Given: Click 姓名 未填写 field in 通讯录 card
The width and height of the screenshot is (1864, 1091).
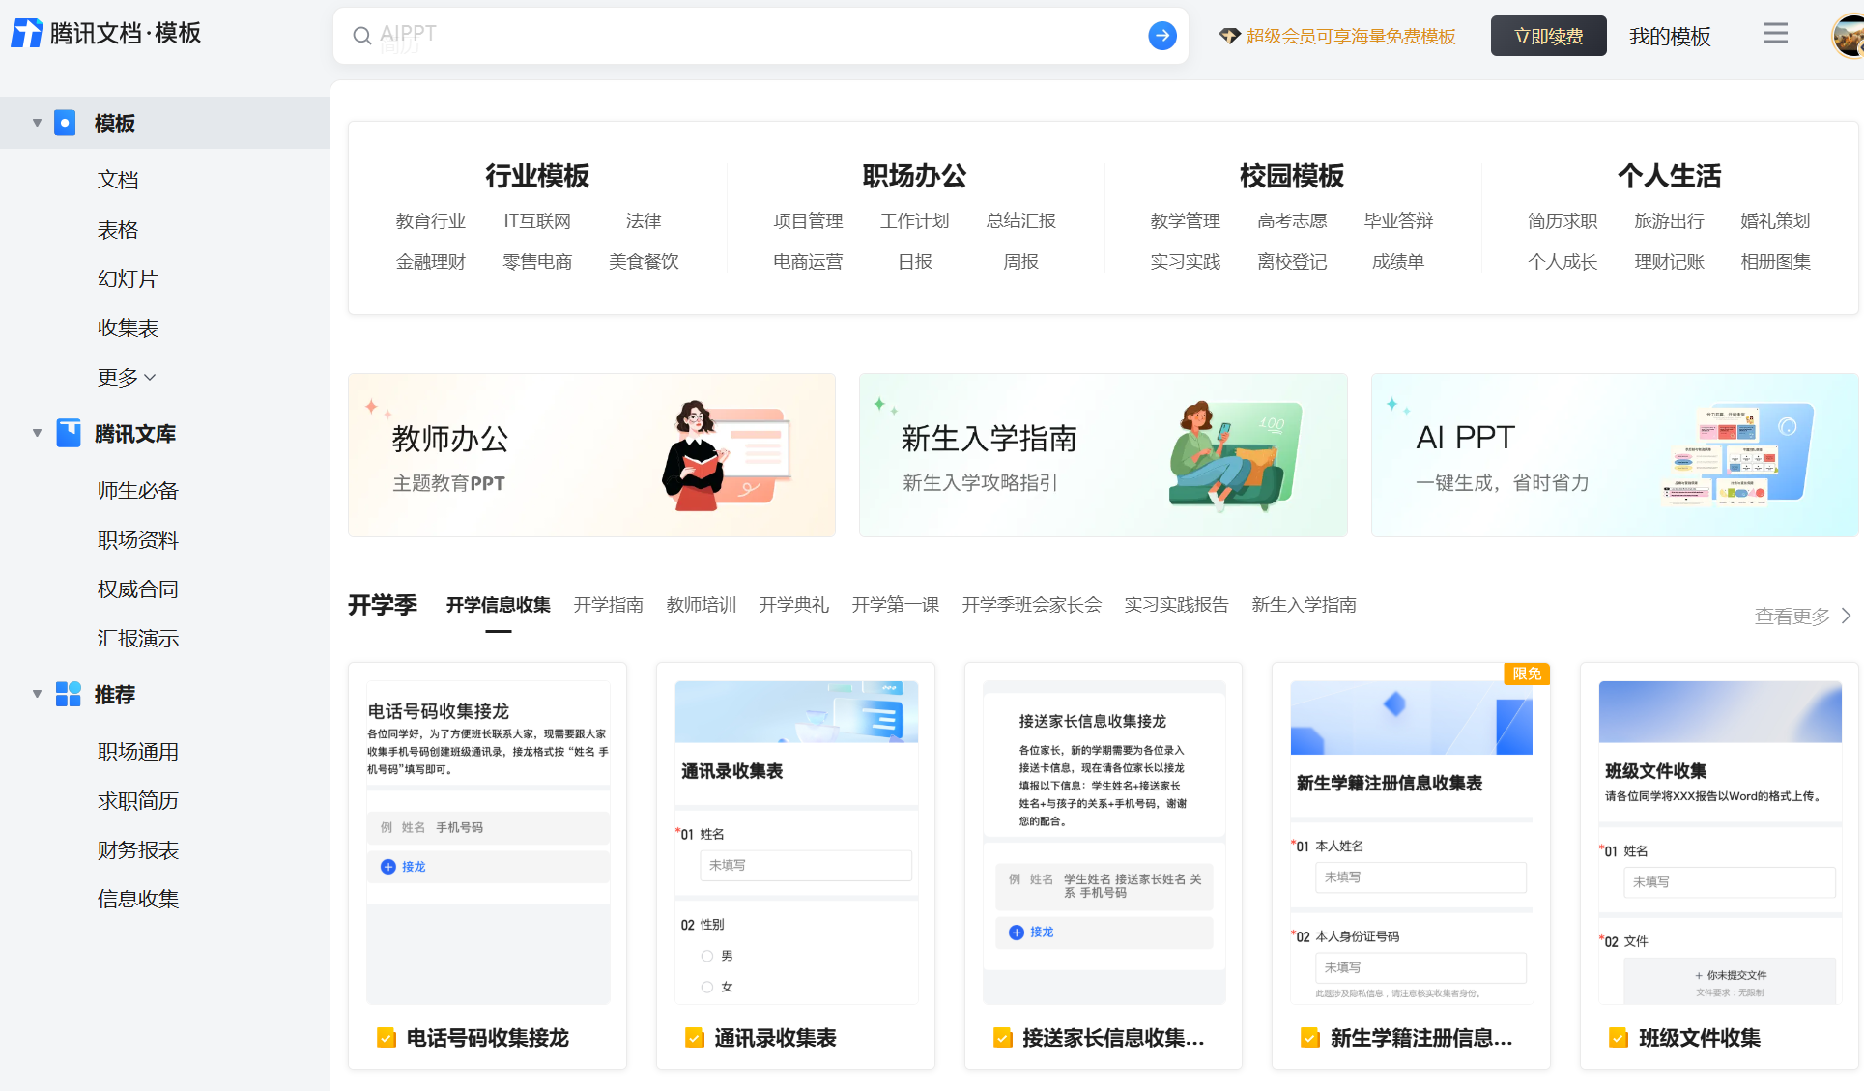Looking at the screenshot, I should [806, 865].
